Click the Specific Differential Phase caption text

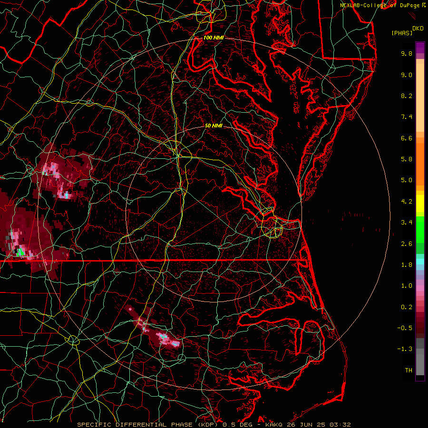214,425
